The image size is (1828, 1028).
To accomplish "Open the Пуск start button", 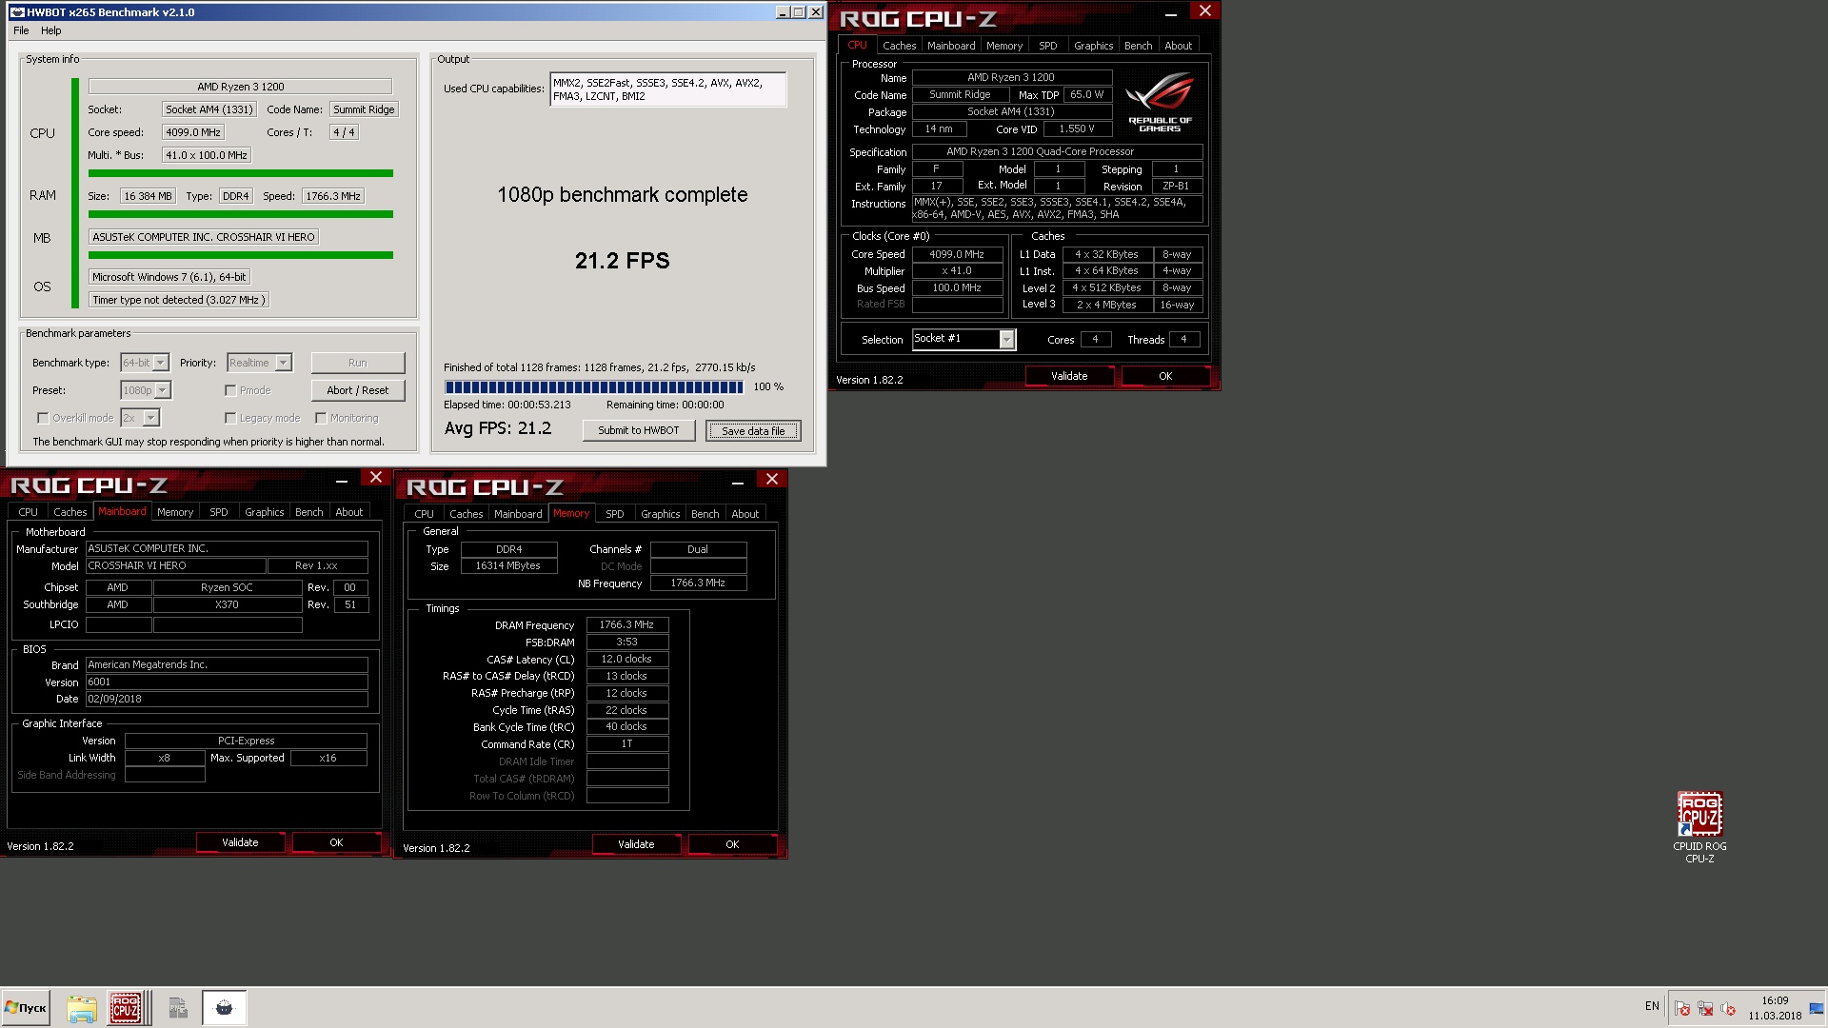I will coord(26,1008).
